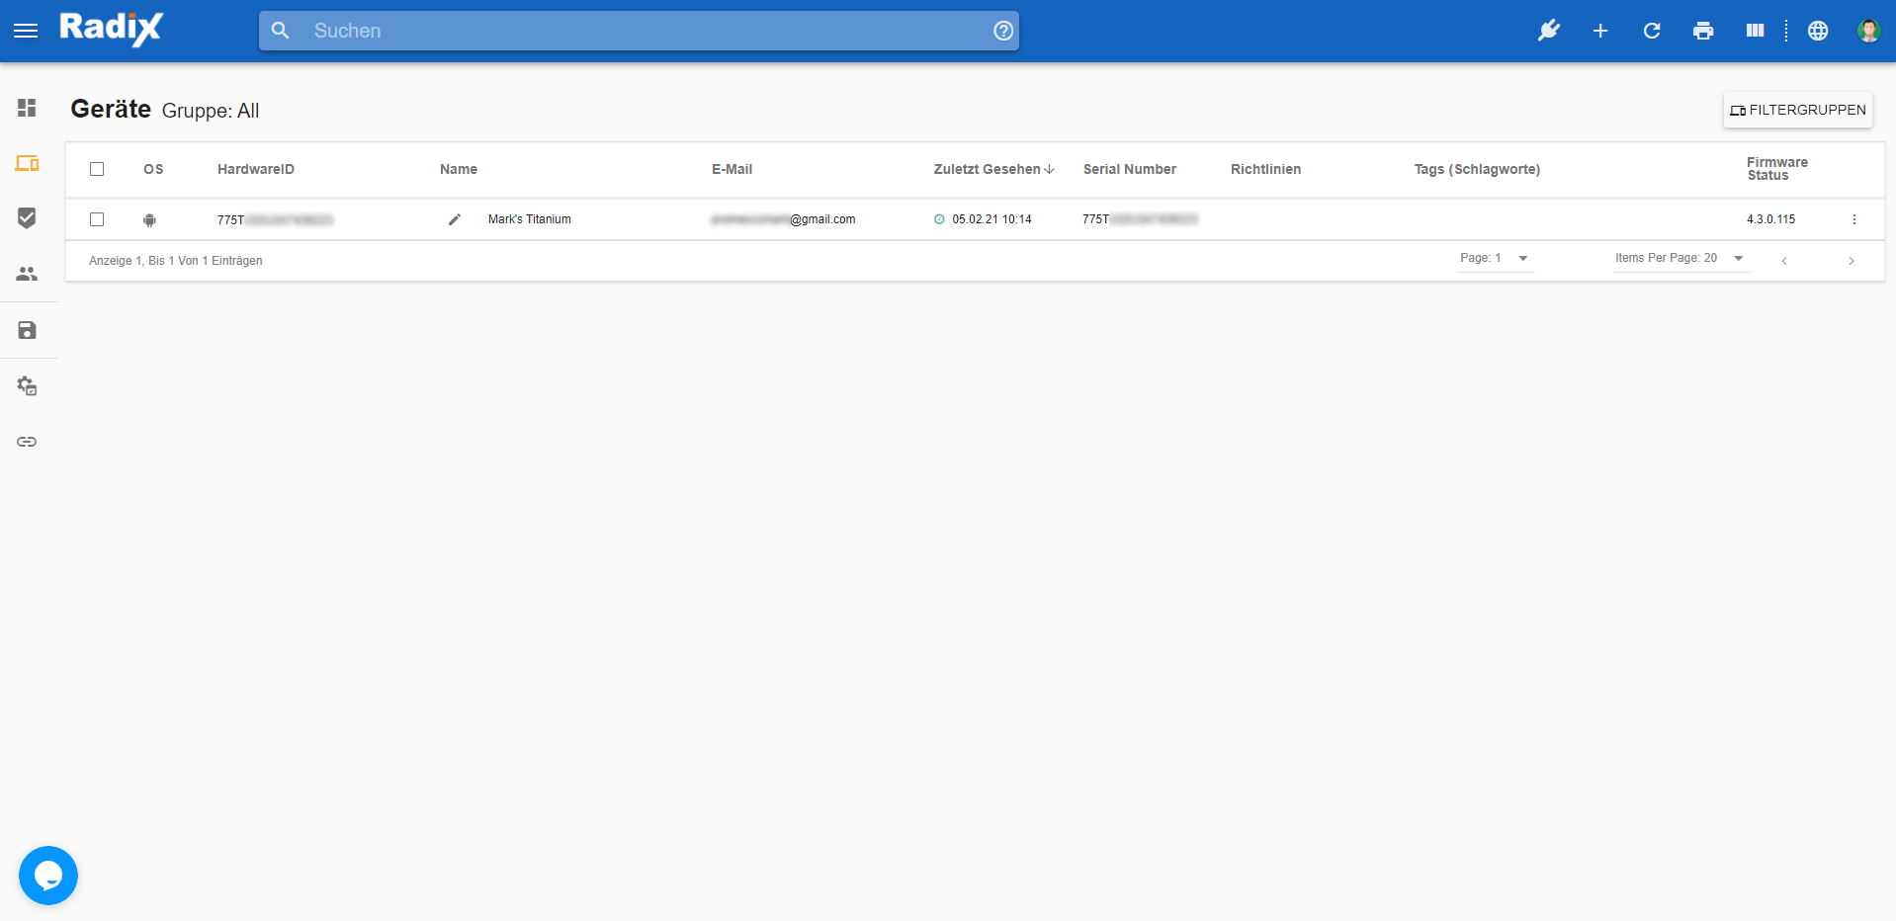1896x921 pixels.
Task: Open the Repository save icon in sidebar
Action: [x=27, y=330]
